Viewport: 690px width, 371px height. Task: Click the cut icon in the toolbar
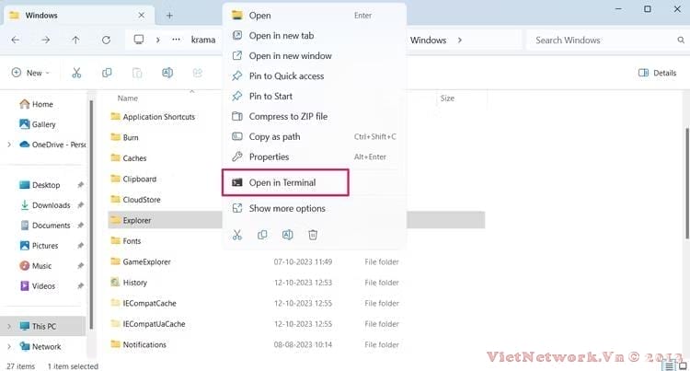tap(76, 73)
